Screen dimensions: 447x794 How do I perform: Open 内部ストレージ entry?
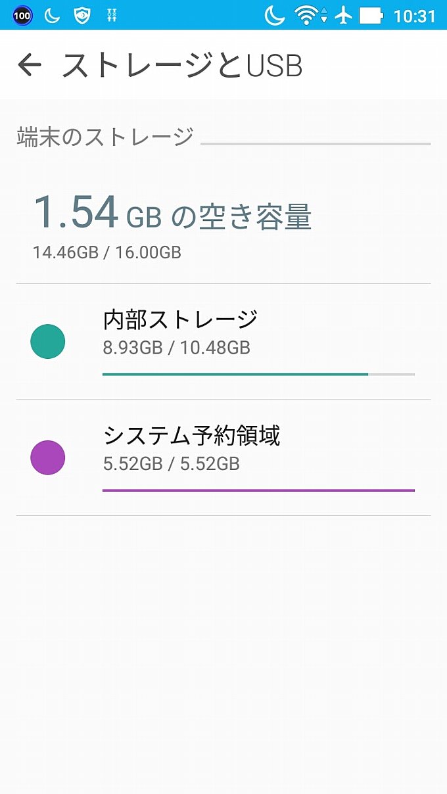pyautogui.click(x=223, y=342)
